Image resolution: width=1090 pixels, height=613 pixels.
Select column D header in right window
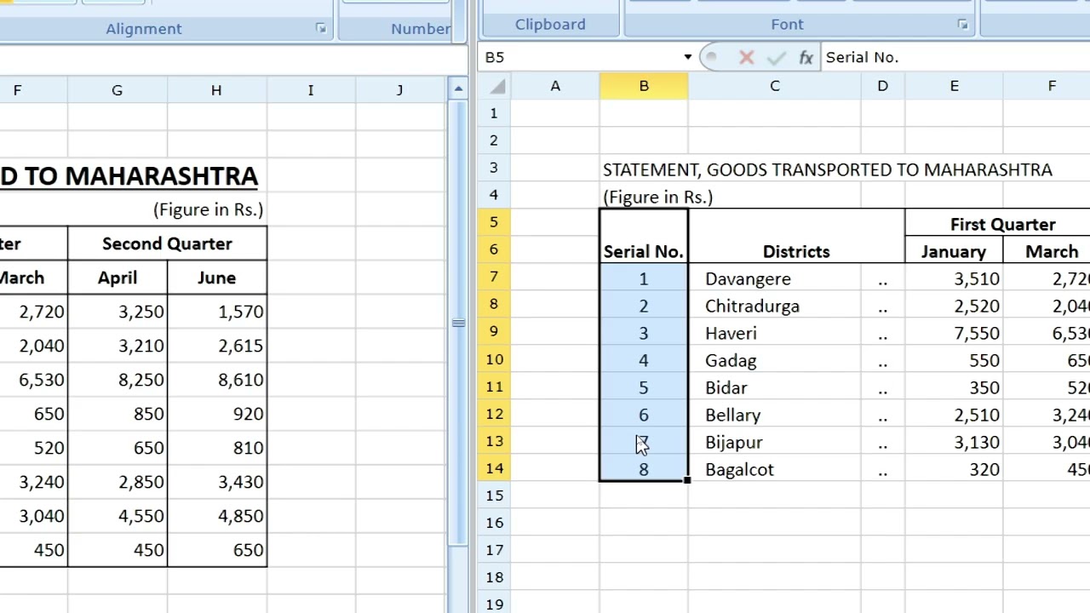click(x=882, y=86)
